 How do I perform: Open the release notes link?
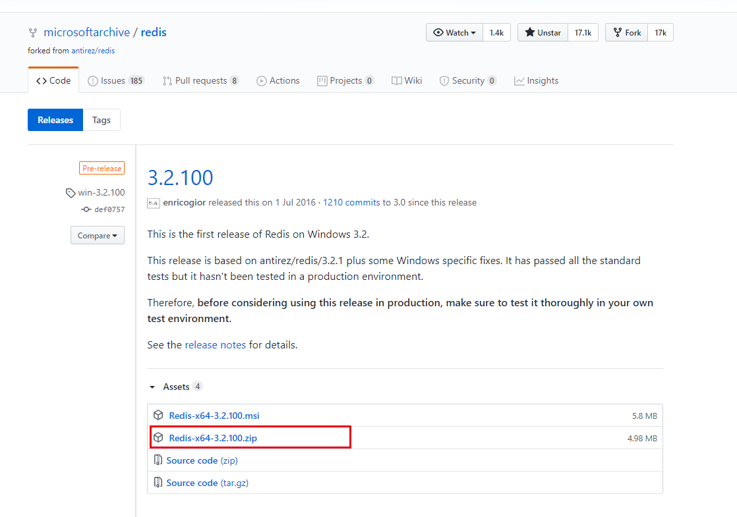pos(215,345)
